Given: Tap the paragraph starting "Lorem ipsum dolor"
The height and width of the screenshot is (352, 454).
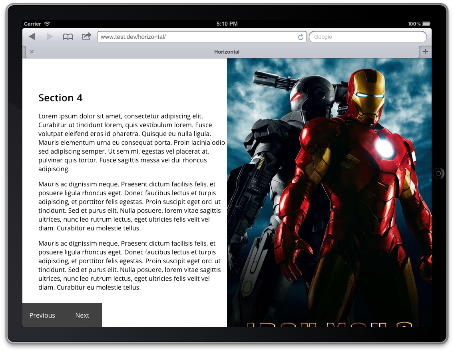Looking at the screenshot, I should pyautogui.click(x=132, y=142).
